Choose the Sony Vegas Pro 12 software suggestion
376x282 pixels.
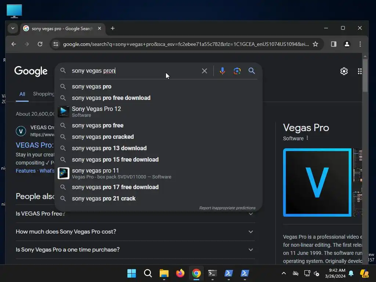(158, 112)
